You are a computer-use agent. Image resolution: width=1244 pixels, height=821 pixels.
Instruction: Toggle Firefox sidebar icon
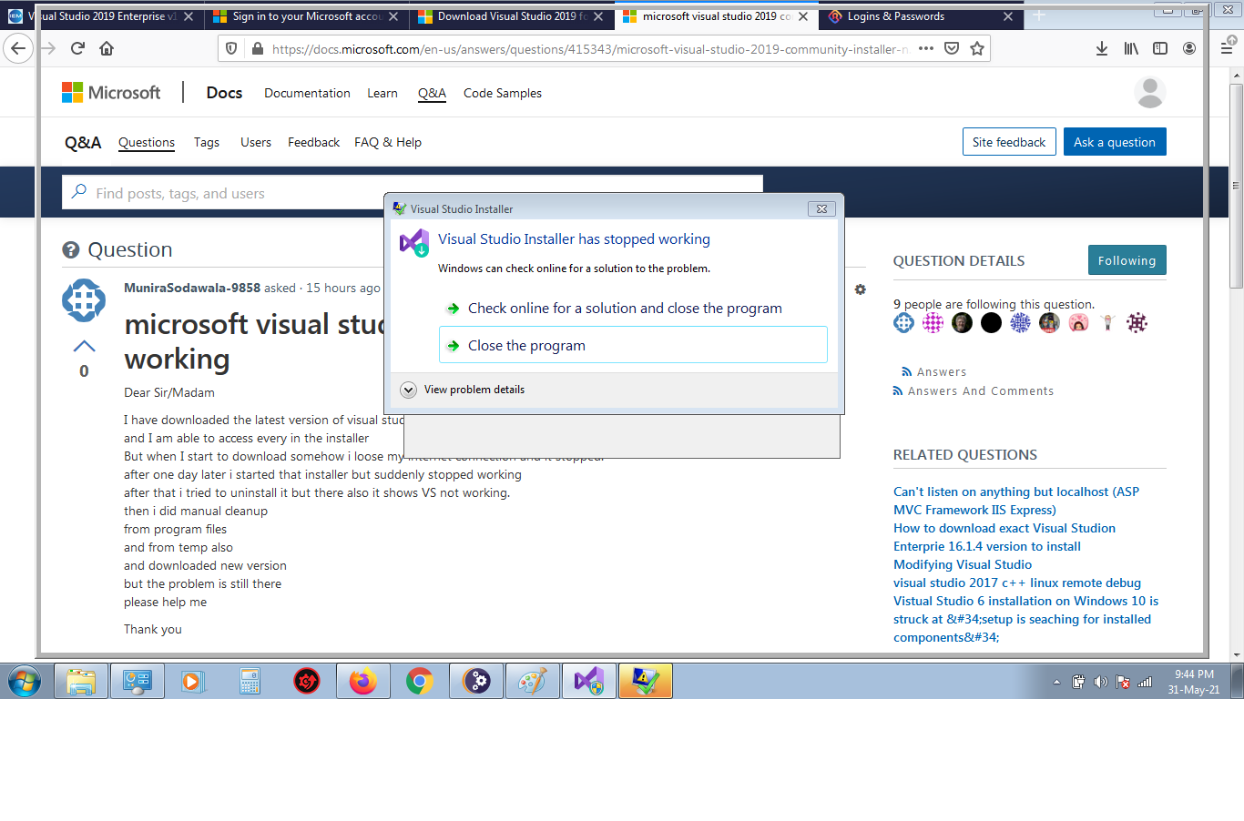point(1160,48)
